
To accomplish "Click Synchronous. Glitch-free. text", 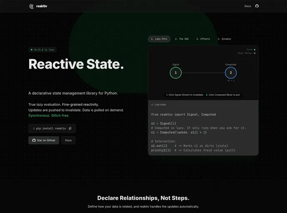I will [x=49, y=116].
